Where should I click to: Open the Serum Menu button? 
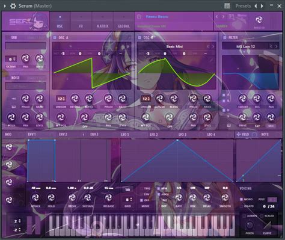click(x=242, y=16)
